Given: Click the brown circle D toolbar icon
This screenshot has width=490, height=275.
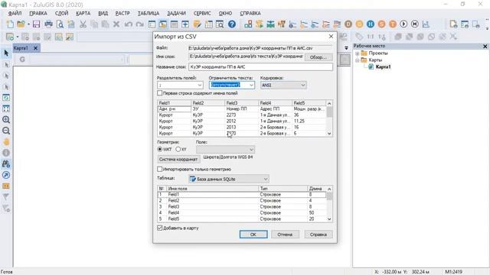Looking at the screenshot, I should coord(348,24).
